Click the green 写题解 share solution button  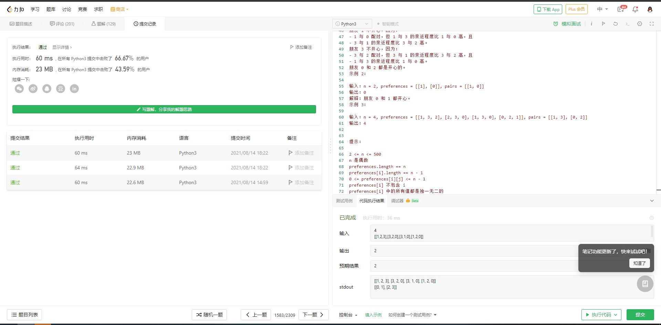[x=164, y=109]
